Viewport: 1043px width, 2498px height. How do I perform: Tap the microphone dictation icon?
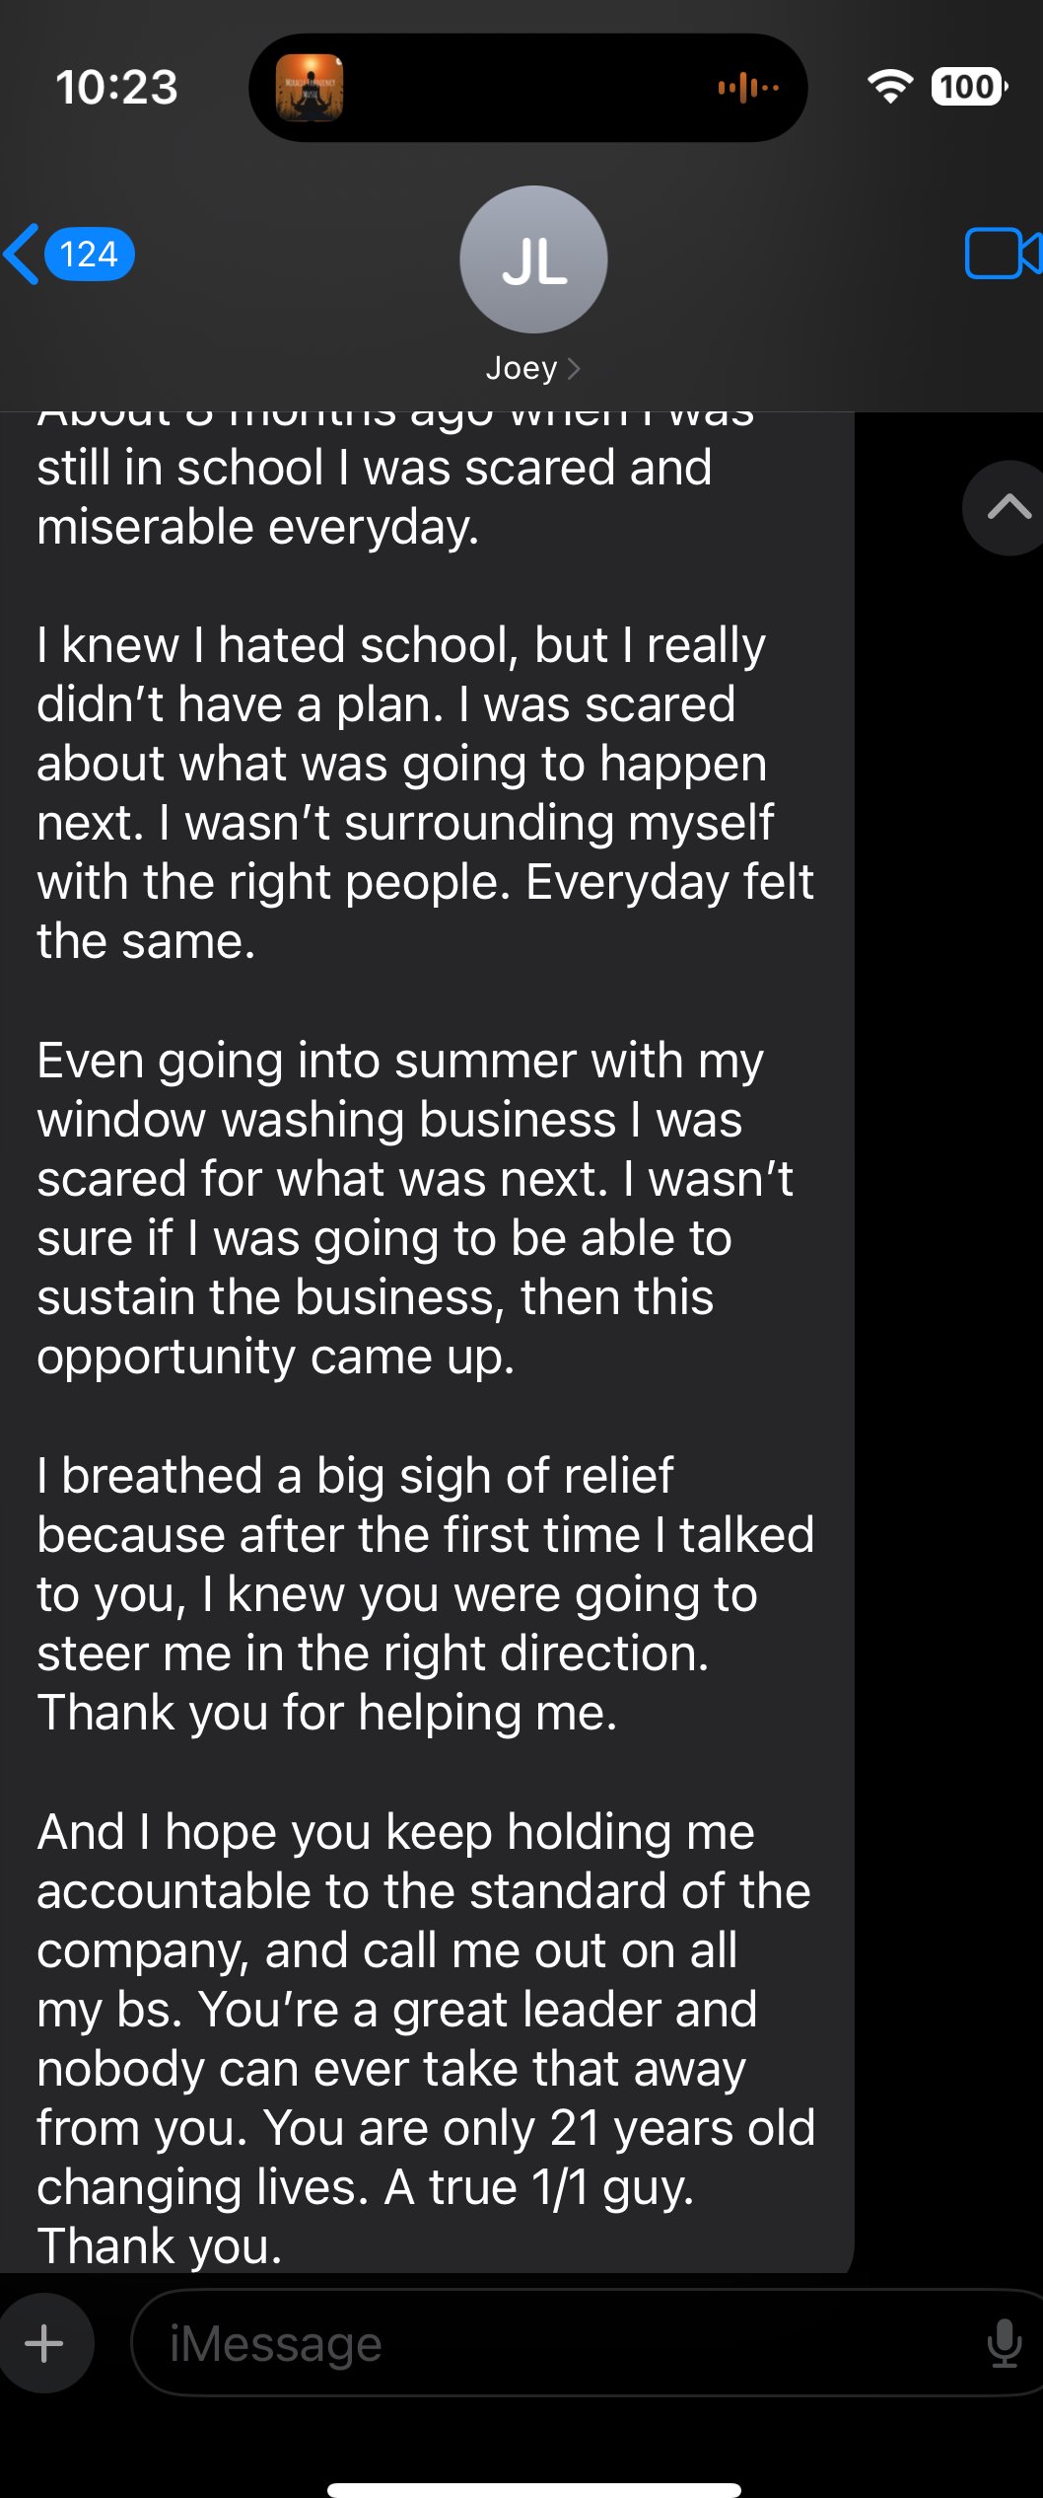click(1004, 2343)
